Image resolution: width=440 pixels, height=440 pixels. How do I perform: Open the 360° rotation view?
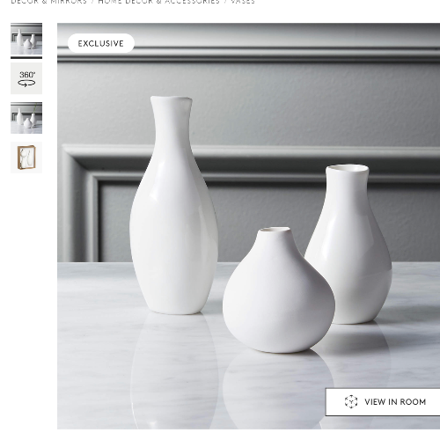coord(26,78)
